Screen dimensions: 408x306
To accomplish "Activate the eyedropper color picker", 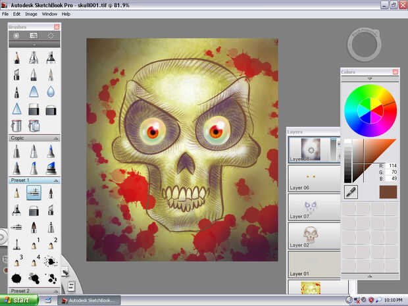I will coord(351,191).
